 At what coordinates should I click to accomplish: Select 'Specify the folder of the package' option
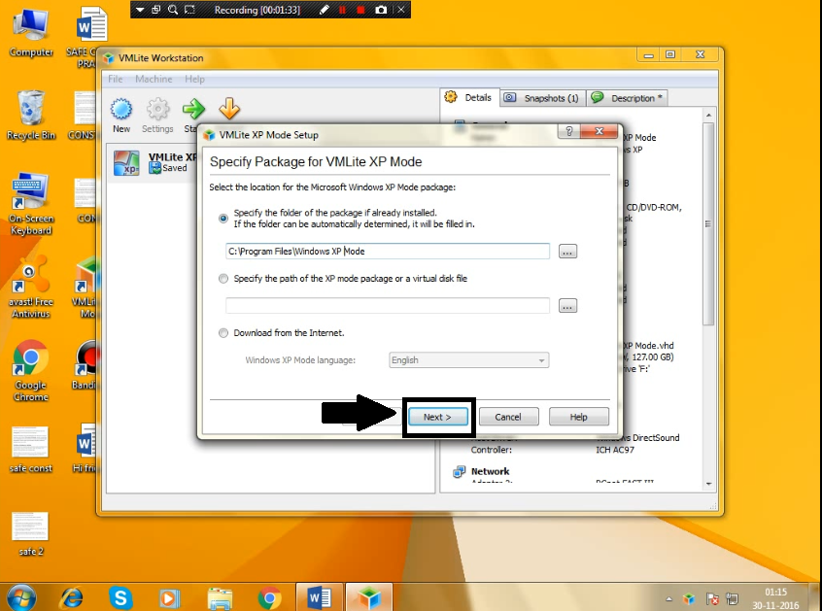[223, 218]
